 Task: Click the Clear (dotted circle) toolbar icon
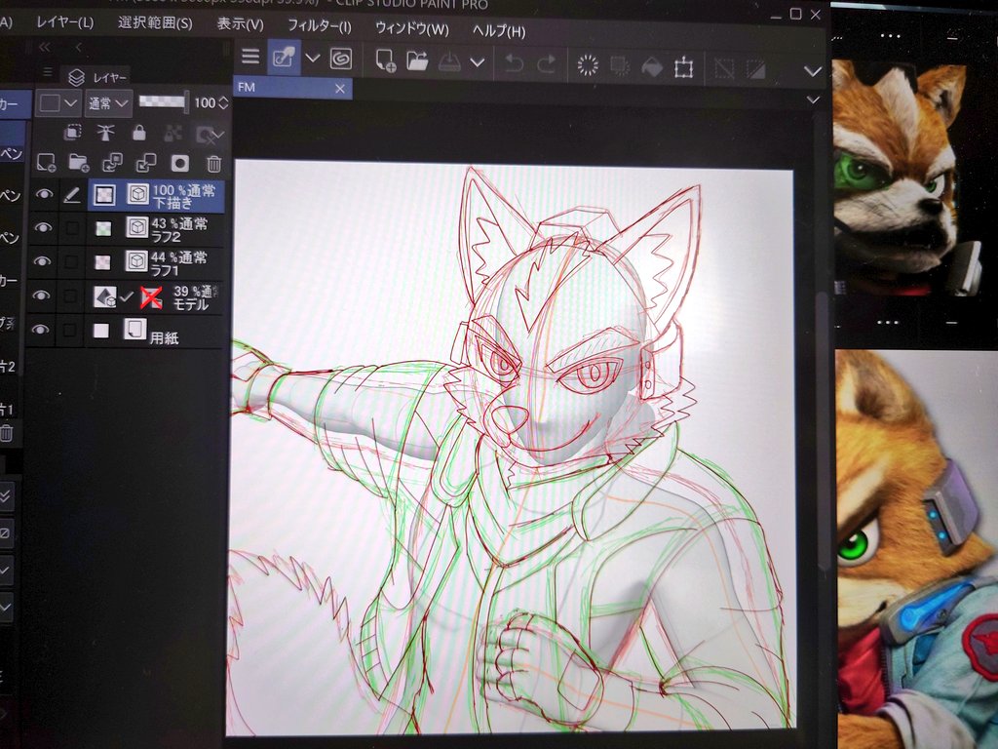(588, 65)
